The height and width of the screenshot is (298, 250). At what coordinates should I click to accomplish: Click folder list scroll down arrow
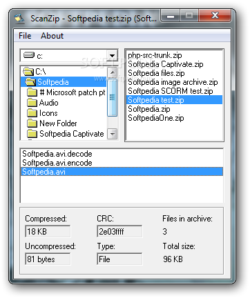click(113, 134)
